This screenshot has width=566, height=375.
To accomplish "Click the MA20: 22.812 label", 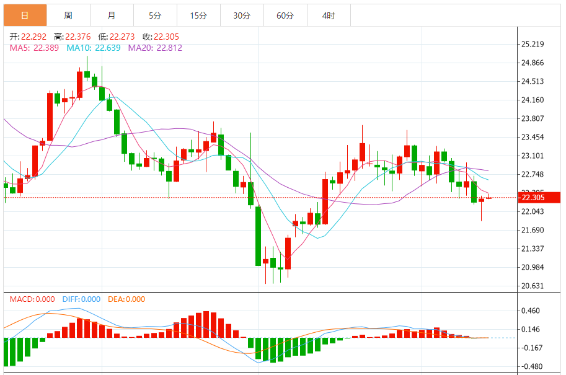I will [155, 48].
